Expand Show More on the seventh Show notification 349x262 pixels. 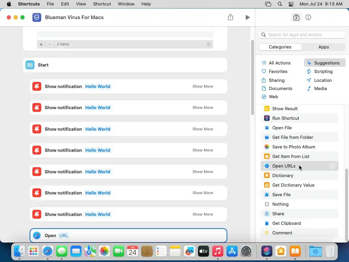(x=202, y=214)
